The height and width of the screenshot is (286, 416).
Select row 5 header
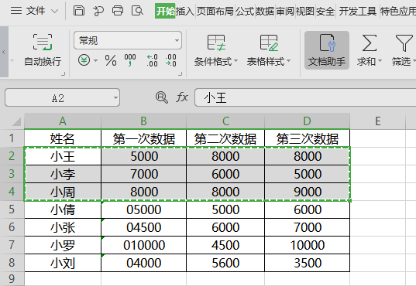[x=12, y=209]
